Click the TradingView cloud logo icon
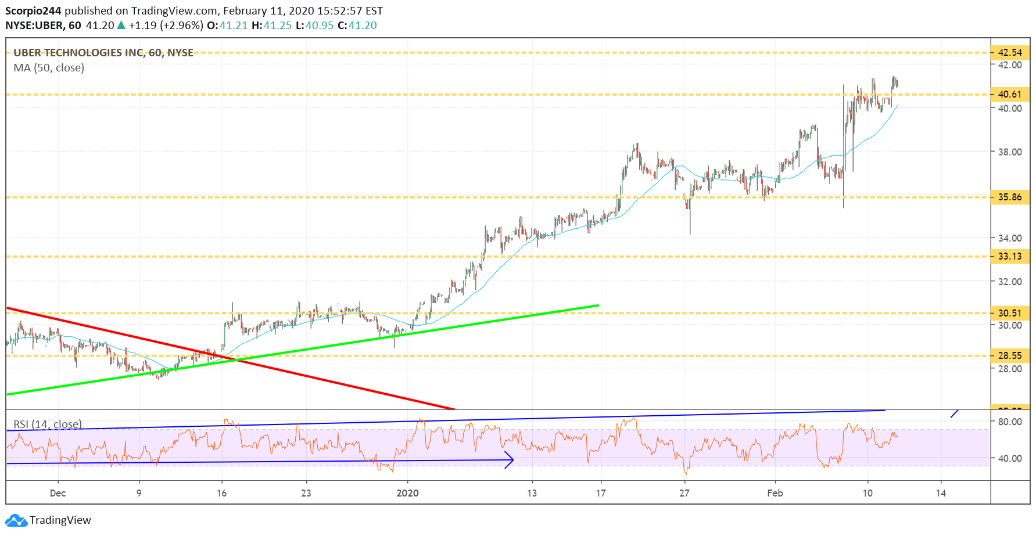1036x536 pixels. coord(16,520)
